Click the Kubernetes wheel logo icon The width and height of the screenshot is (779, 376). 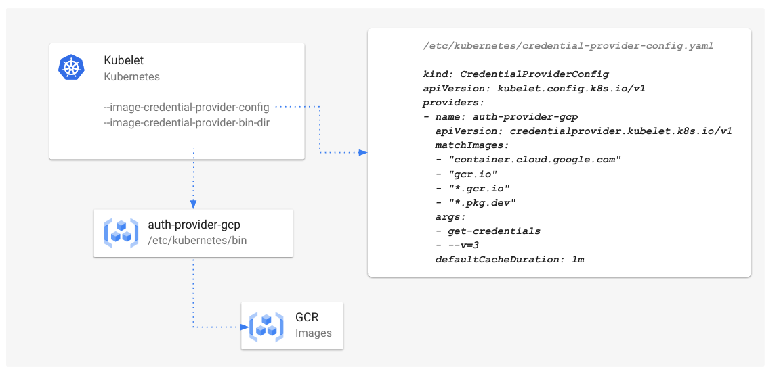[x=71, y=68]
